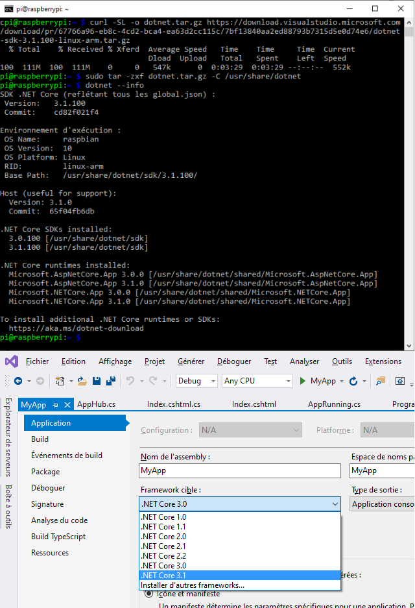Open the Outils menu
415x608 pixels.
point(342,361)
